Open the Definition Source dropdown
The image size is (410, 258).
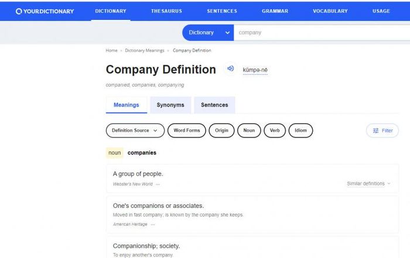[x=135, y=130]
